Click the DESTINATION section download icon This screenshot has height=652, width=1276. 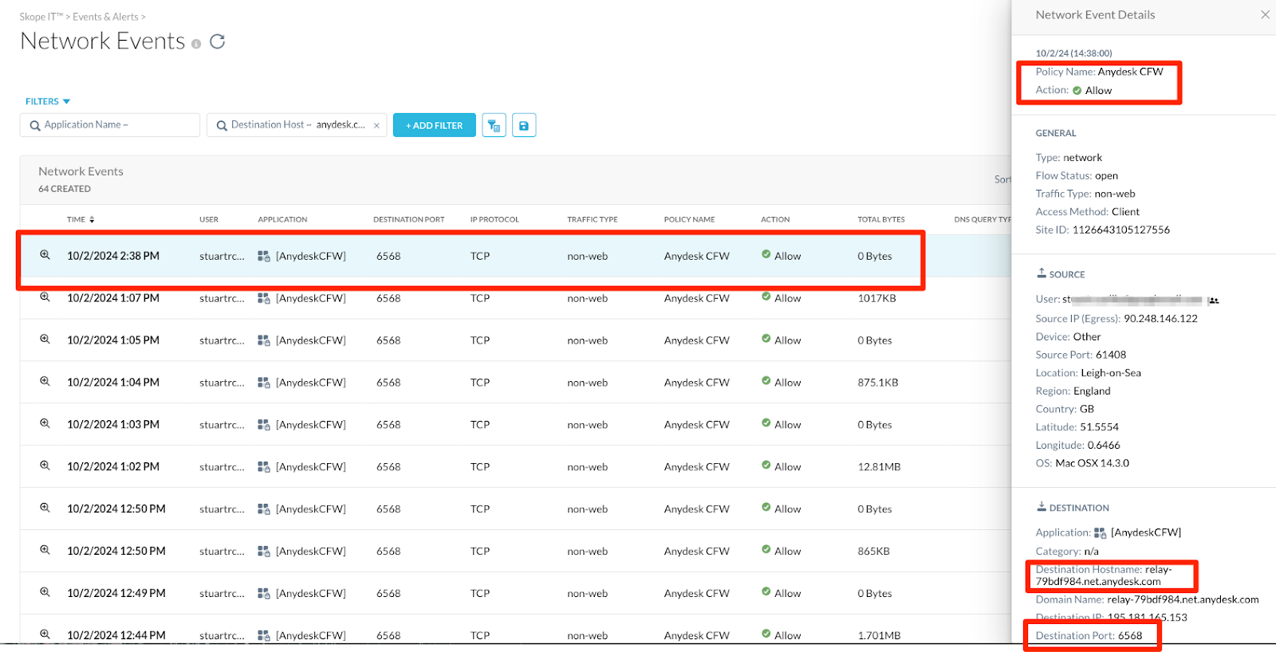(1042, 507)
